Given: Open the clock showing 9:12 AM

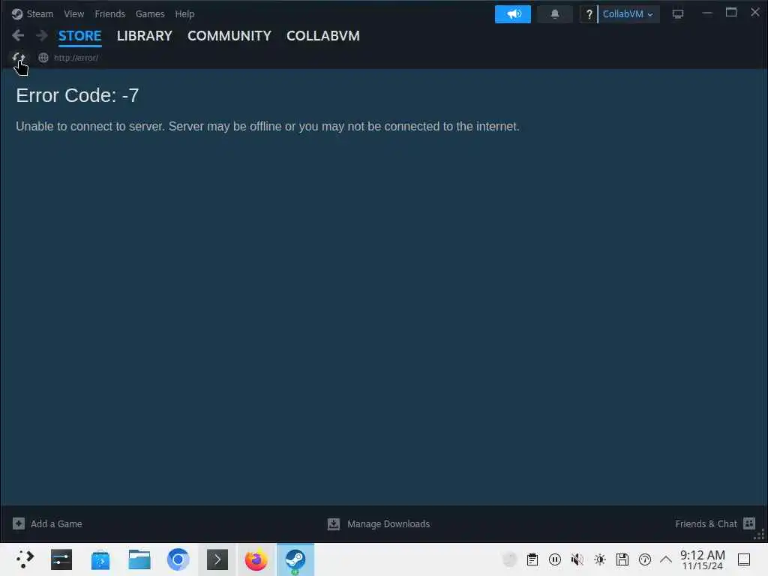Looking at the screenshot, I should pyautogui.click(x=702, y=559).
